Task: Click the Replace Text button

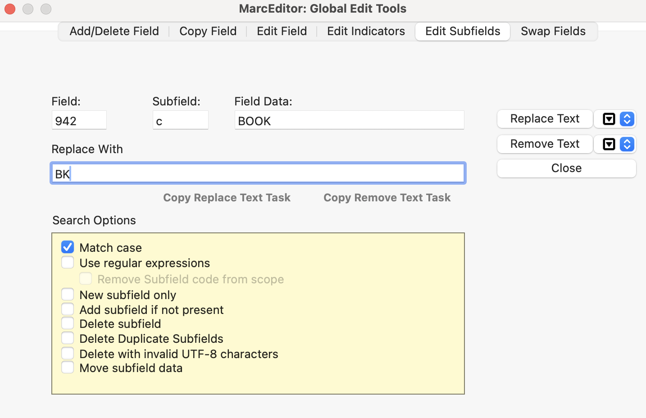Action: coord(545,119)
